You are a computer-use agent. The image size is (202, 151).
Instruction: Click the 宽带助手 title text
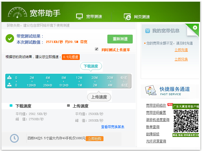45,13
